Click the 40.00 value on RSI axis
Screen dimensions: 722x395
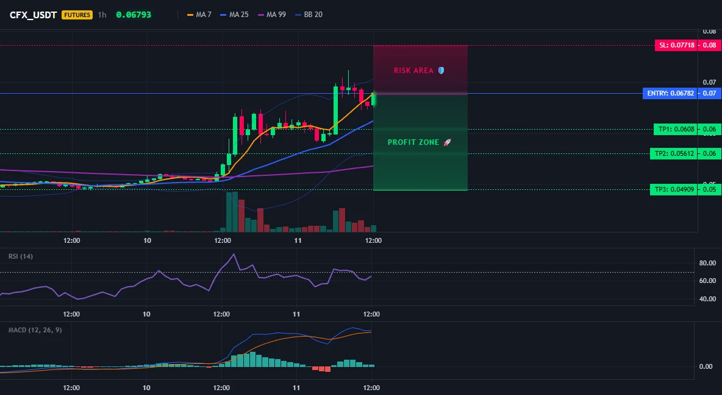pos(707,299)
